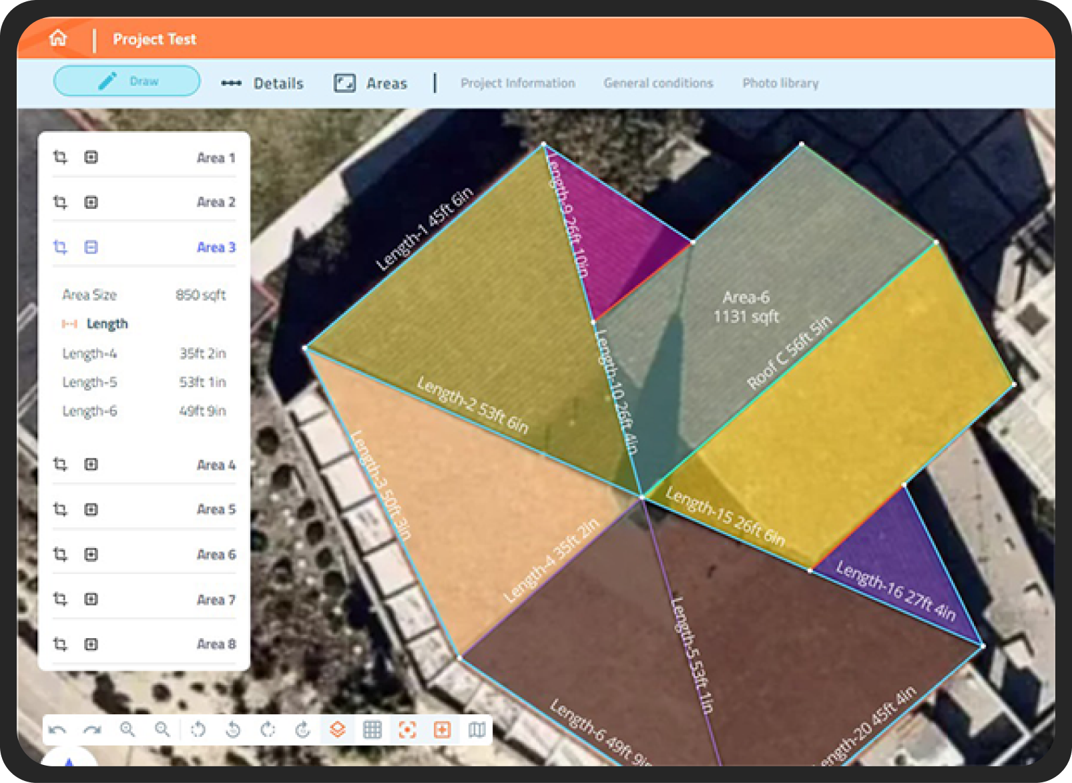Toggle the grid display button
This screenshot has width=1072, height=783.
372,730
